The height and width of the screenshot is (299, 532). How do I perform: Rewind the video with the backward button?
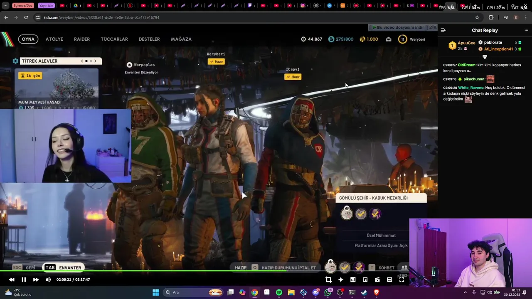(12, 279)
